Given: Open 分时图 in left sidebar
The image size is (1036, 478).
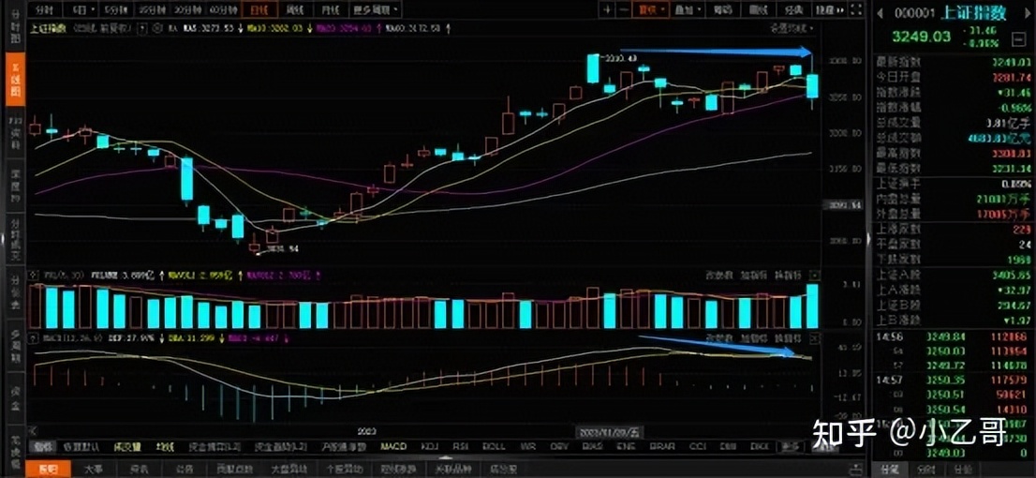Looking at the screenshot, I should coord(15,26).
